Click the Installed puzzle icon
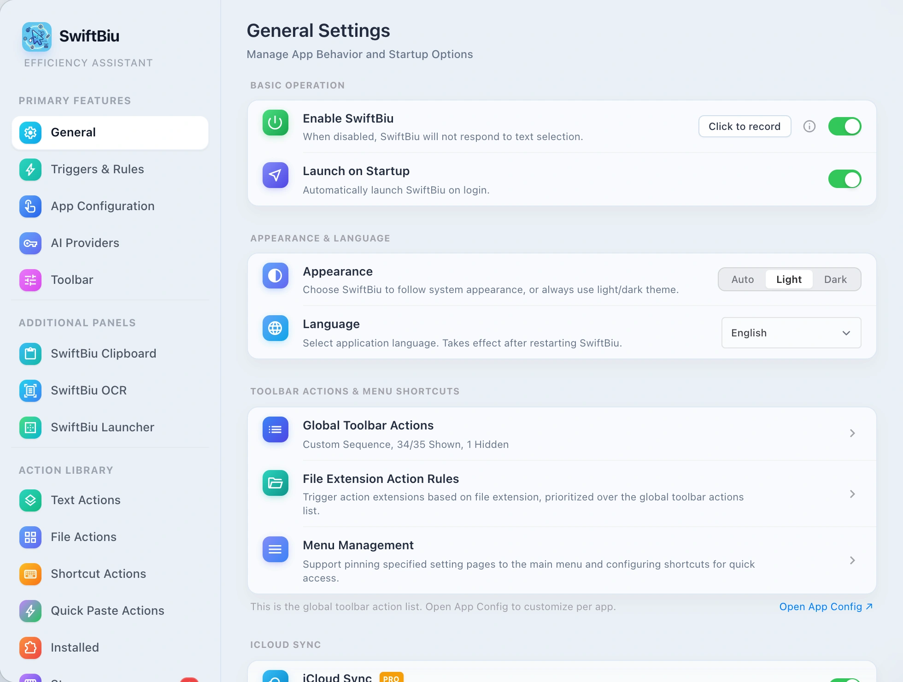 coord(30,648)
